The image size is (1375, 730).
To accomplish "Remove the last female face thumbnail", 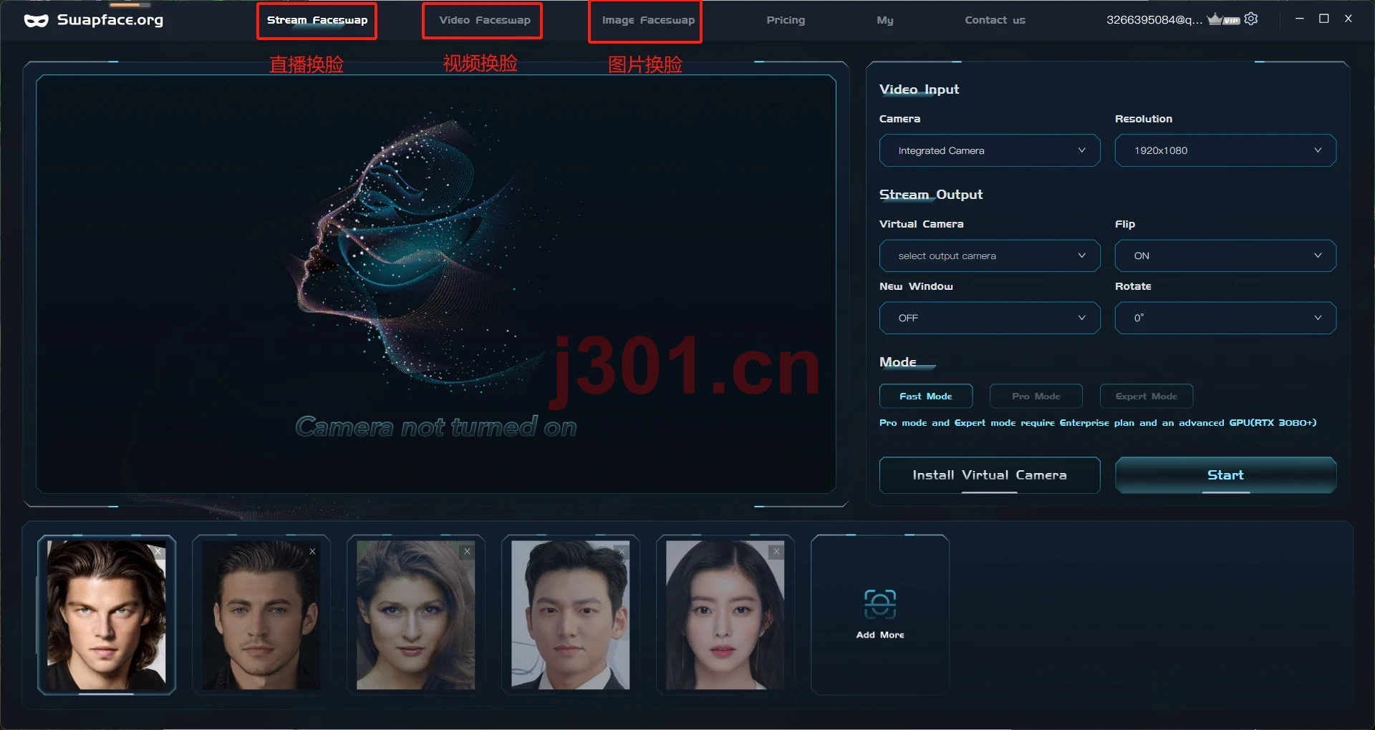I will point(776,551).
